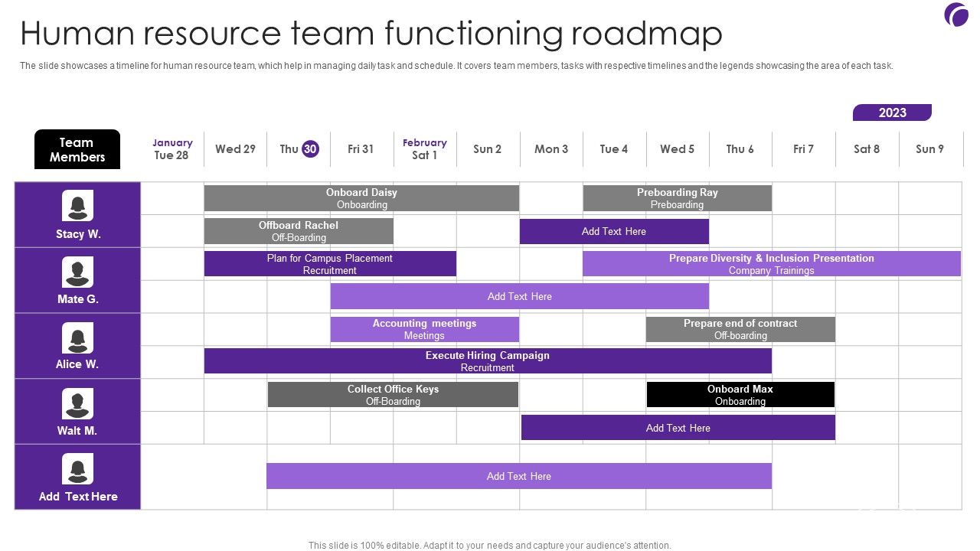
Task: Select the Offboard Rachel task bar
Action: tap(299, 231)
